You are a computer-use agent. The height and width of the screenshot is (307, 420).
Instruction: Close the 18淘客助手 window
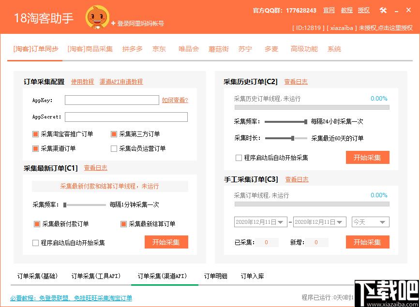408,10
